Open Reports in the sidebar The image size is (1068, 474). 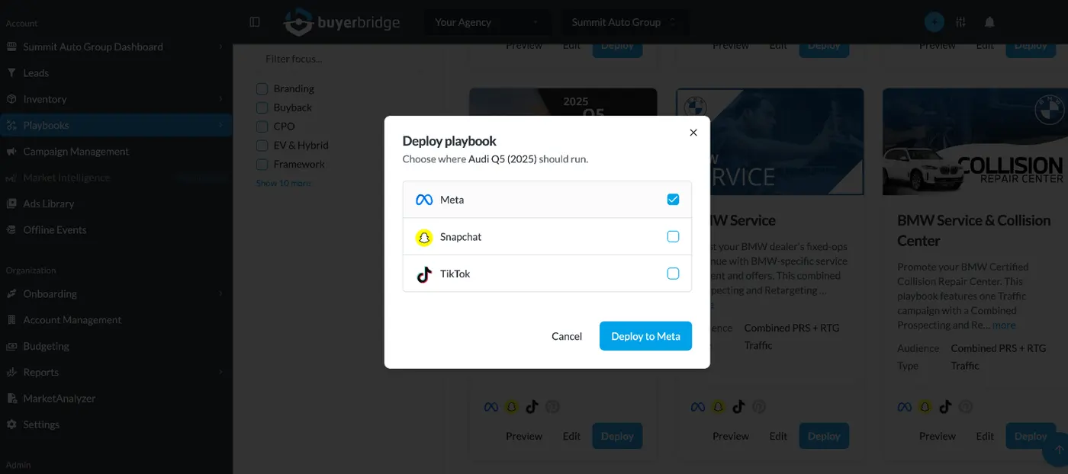click(116, 372)
